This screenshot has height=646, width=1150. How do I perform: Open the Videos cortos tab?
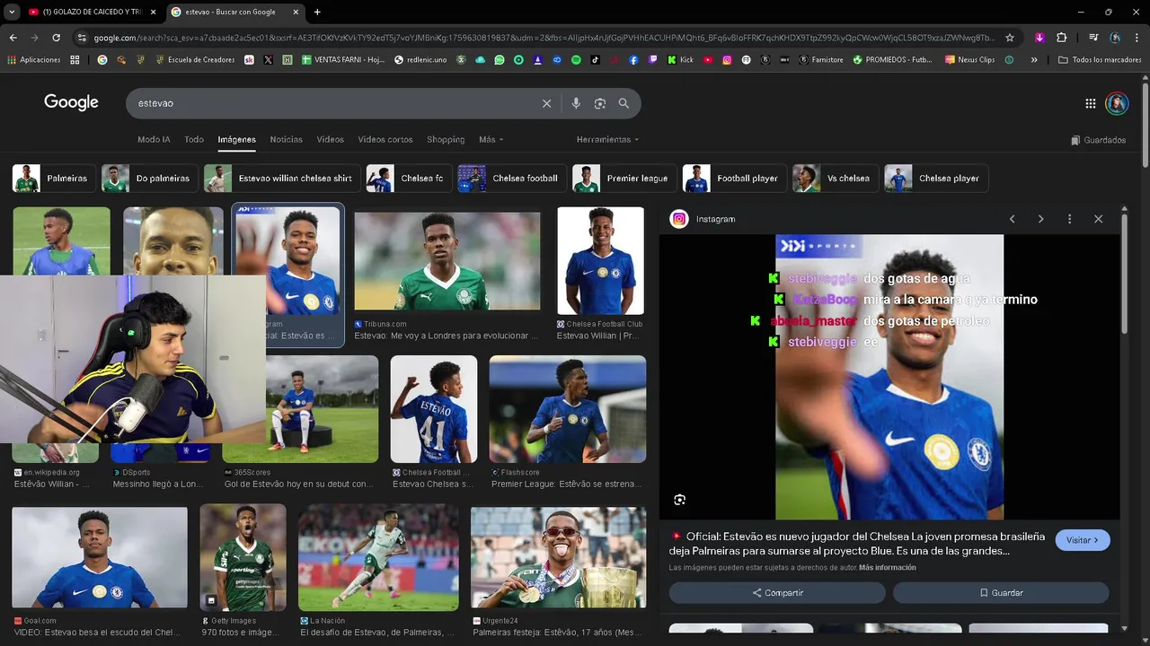(385, 140)
